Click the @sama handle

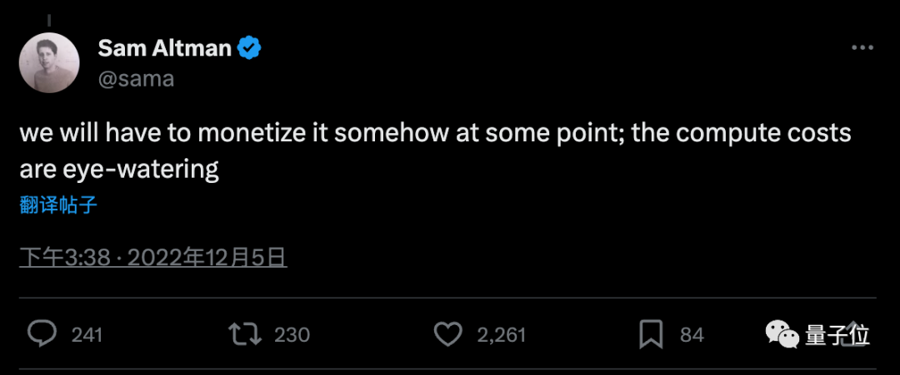point(136,79)
